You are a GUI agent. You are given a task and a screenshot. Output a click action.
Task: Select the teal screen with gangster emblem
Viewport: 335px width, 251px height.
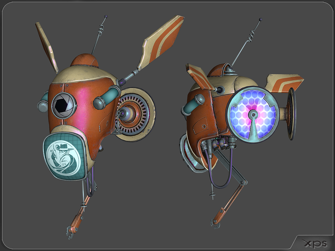65,157
